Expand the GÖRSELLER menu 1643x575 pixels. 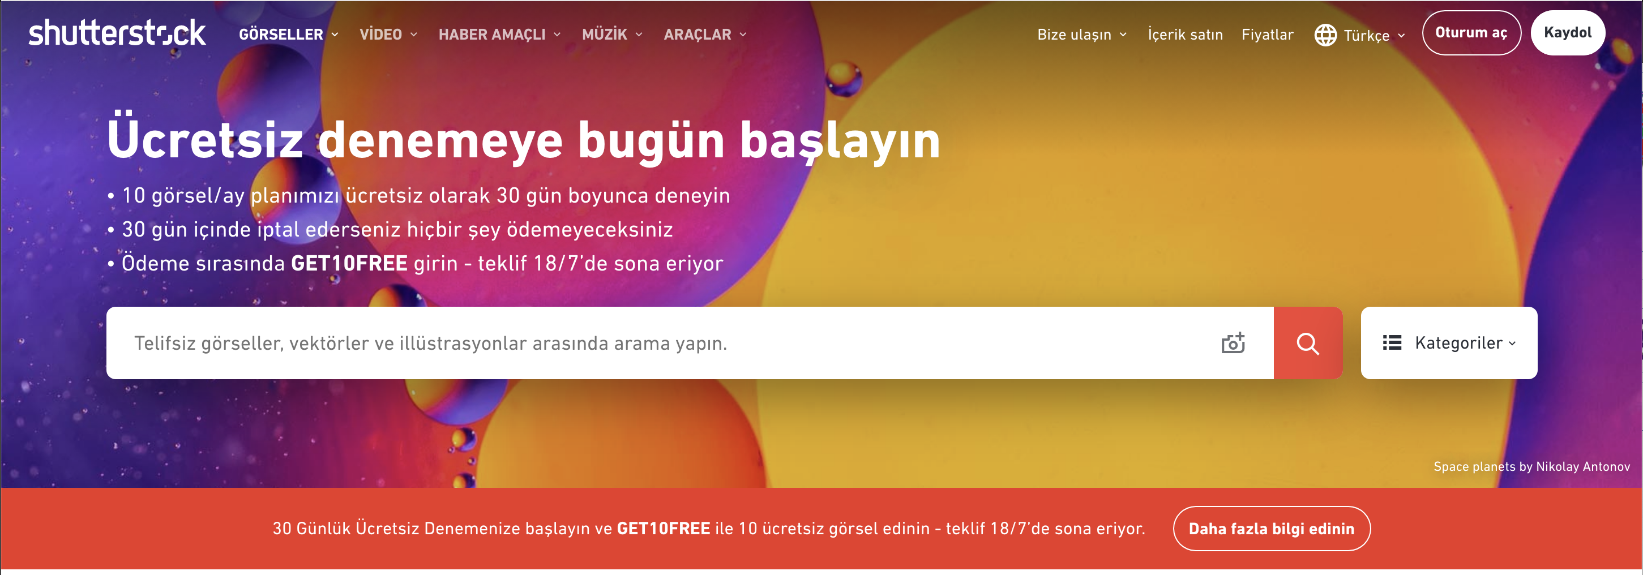[288, 35]
